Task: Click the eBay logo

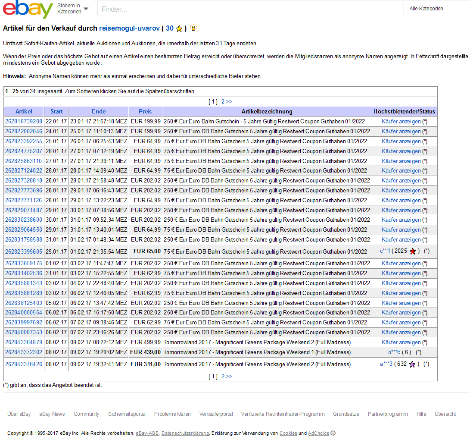Action: coord(28,9)
